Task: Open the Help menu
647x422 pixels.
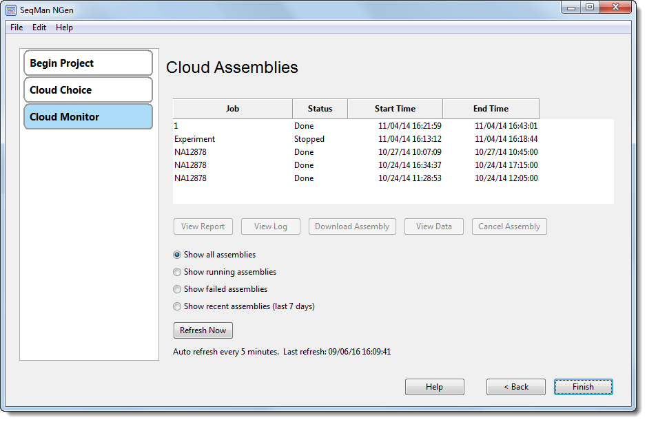Action: click(64, 28)
